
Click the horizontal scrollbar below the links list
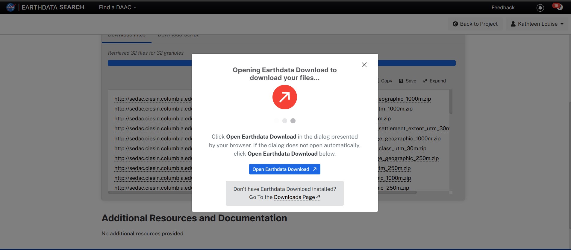[262, 192]
